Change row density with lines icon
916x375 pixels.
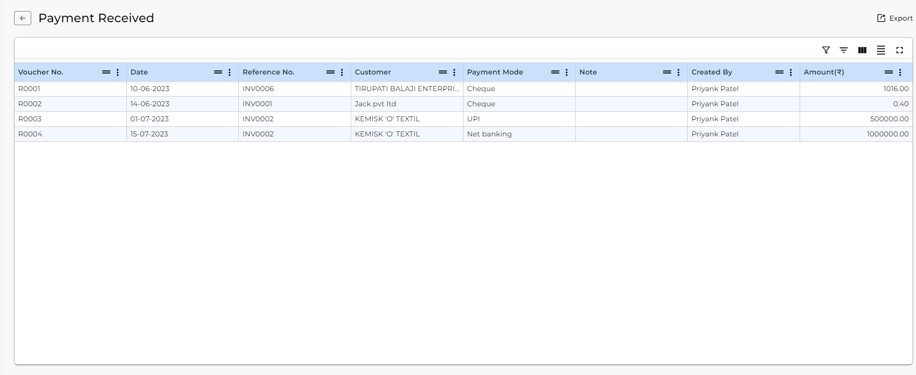tap(881, 50)
